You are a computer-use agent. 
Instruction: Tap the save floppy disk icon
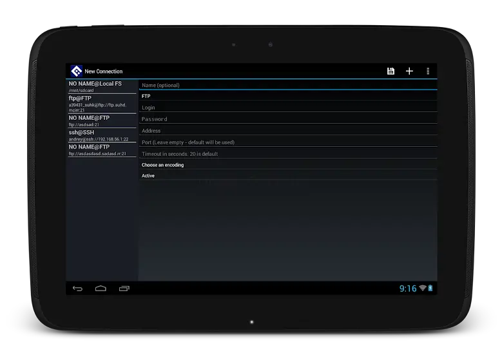[391, 71]
